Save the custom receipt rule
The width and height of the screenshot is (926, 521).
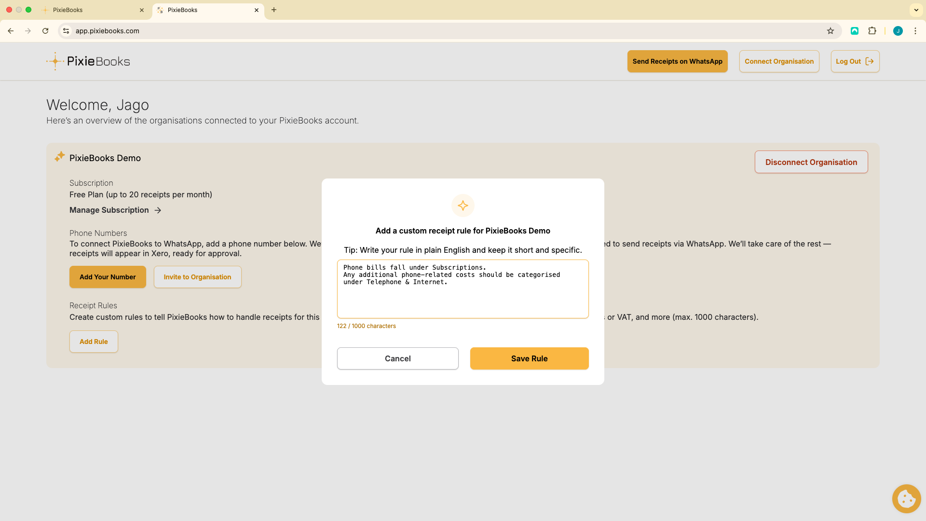(x=529, y=358)
